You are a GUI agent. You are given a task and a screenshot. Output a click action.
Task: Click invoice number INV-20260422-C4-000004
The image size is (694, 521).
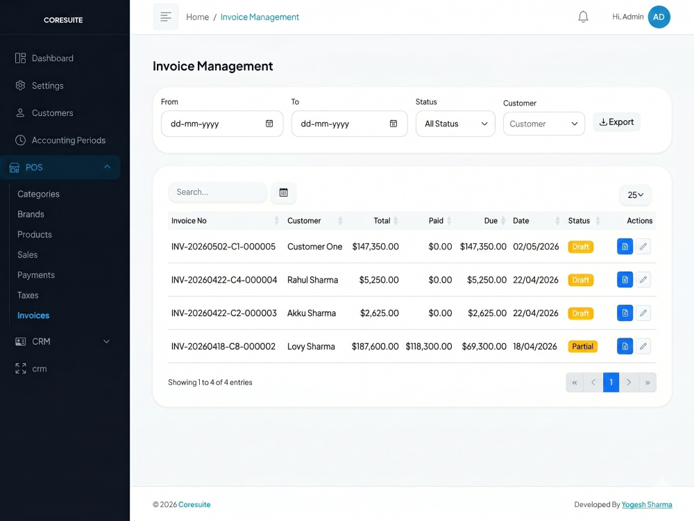point(224,280)
